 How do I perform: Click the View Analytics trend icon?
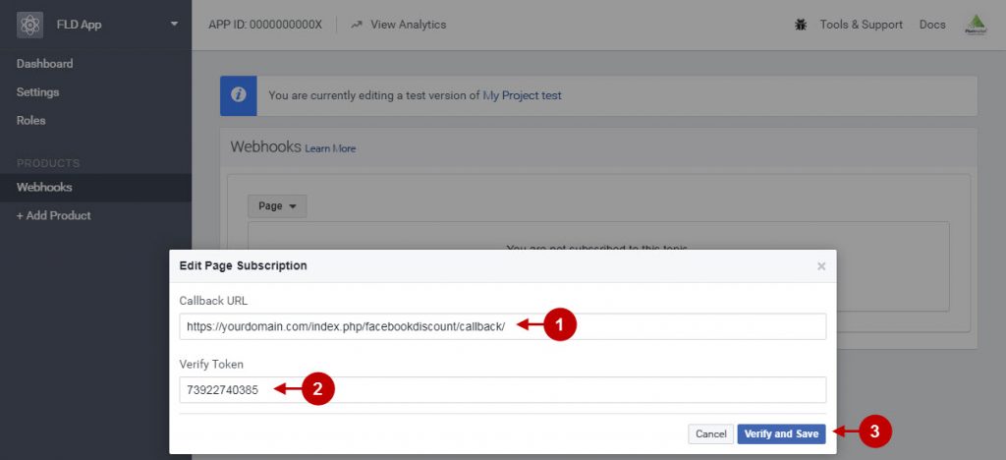pos(357,25)
